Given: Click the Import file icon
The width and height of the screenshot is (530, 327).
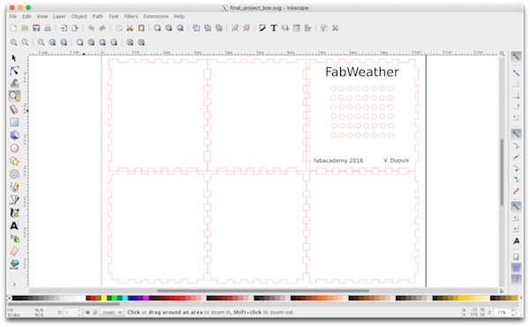Looking at the screenshot, I should (64, 28).
